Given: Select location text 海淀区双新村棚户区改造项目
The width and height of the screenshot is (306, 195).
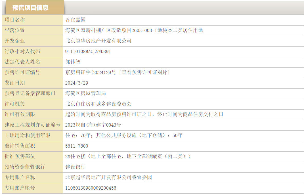Looking at the screenshot, I should click(98, 30).
